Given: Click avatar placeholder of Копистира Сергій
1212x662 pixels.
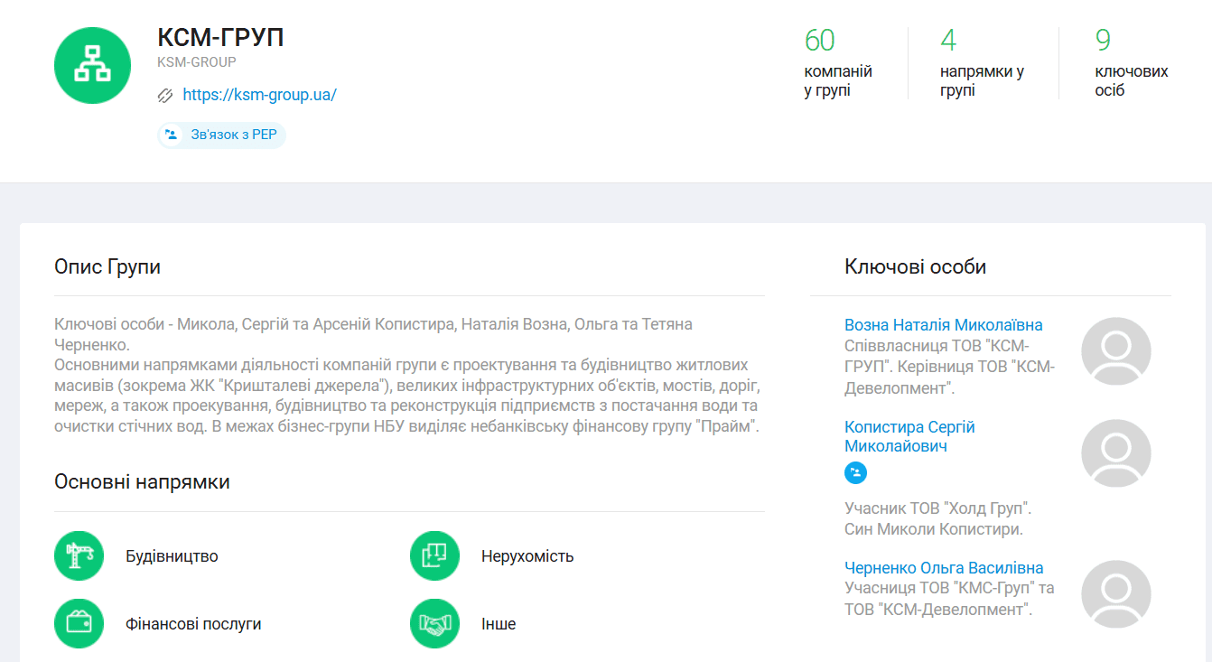Looking at the screenshot, I should [x=1116, y=453].
